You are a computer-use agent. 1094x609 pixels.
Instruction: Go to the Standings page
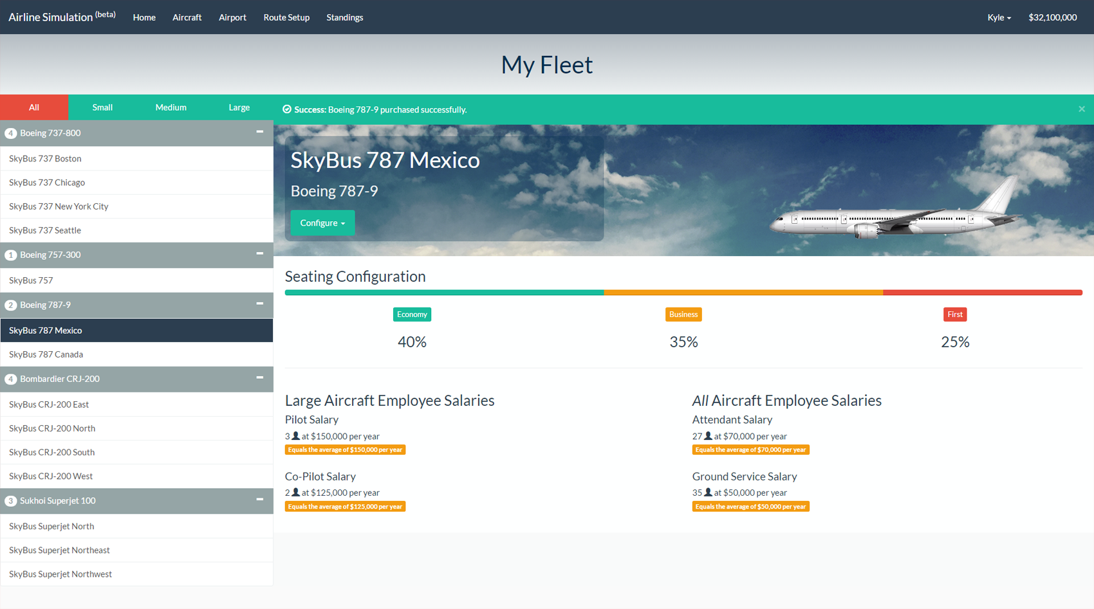click(x=344, y=17)
